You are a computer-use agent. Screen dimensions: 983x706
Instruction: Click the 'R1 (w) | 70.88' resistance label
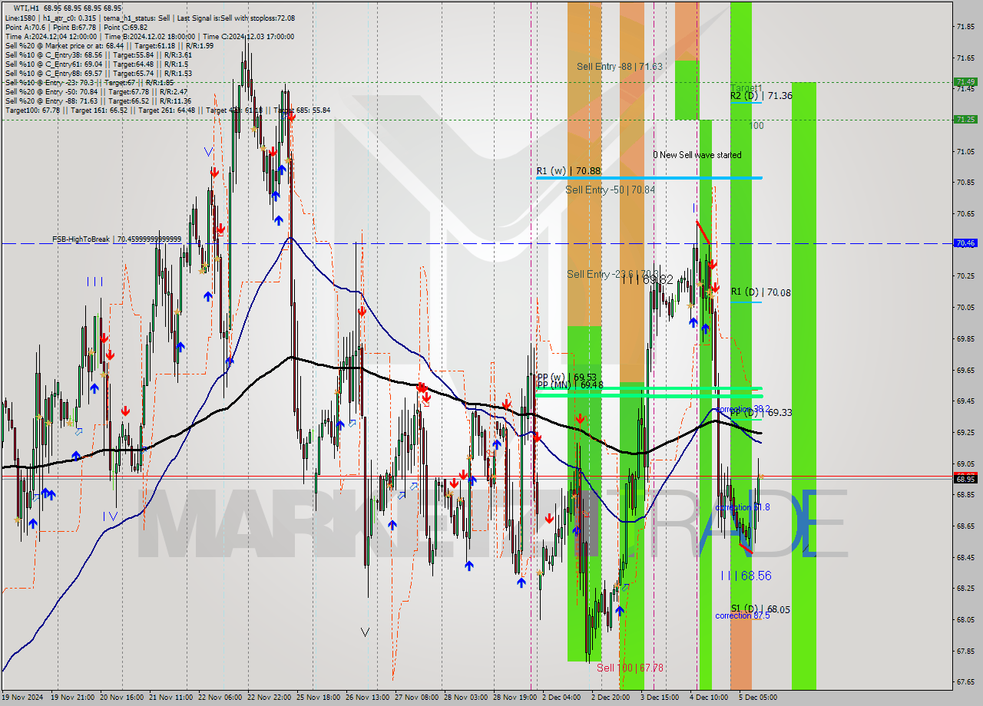568,171
